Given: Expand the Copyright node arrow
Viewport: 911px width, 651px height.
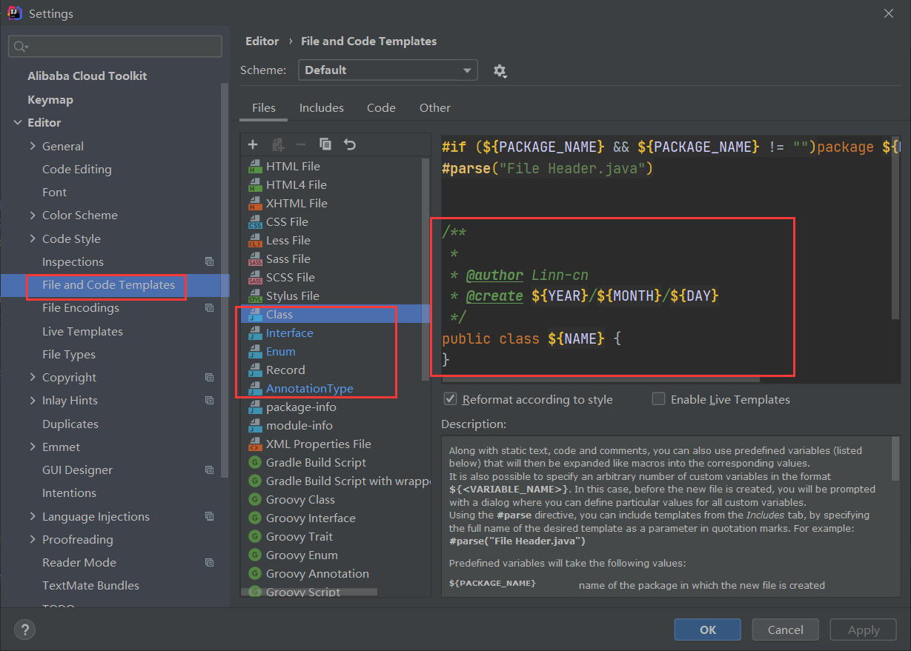Looking at the screenshot, I should (x=33, y=377).
